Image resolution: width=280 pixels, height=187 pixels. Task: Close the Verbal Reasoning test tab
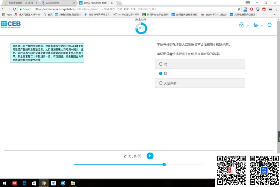pos(112,3)
